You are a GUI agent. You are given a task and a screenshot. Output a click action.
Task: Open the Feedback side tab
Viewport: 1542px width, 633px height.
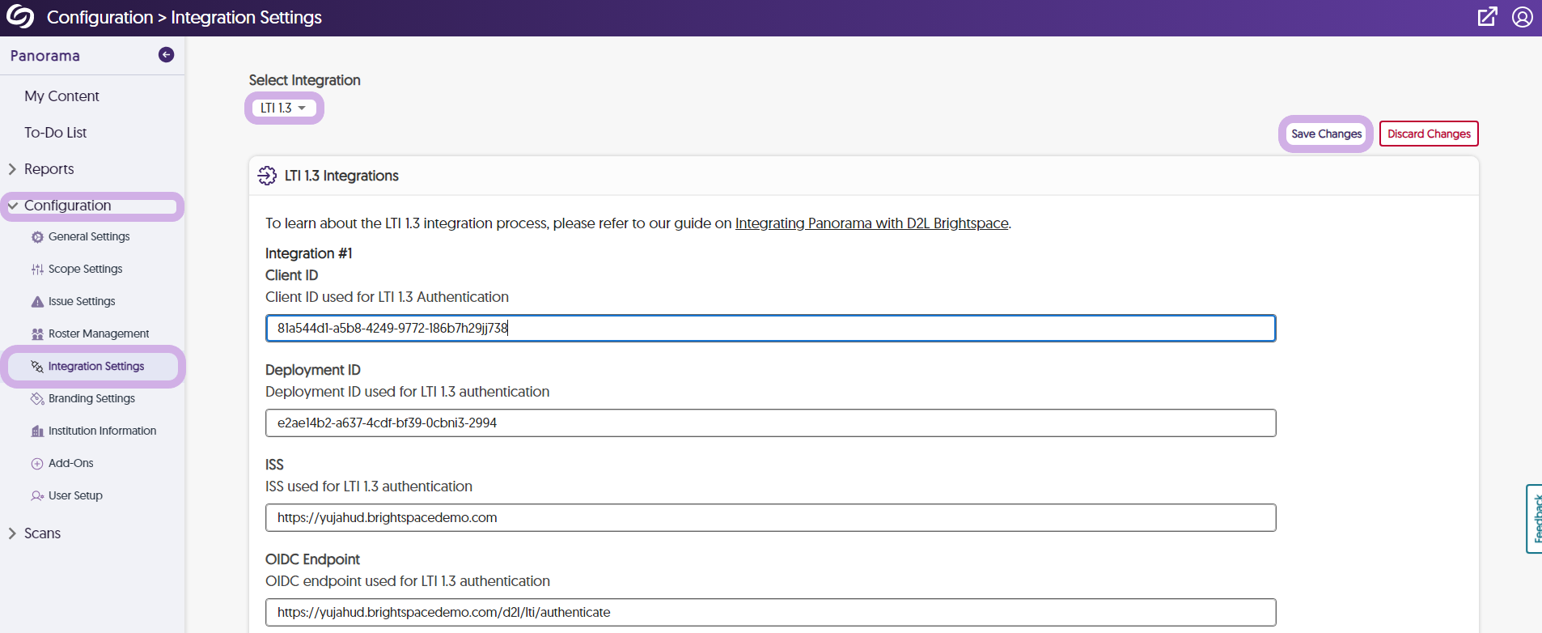(x=1535, y=518)
